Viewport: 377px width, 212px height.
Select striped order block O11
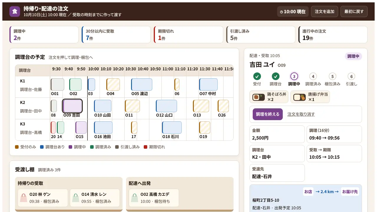click(x=132, y=106)
